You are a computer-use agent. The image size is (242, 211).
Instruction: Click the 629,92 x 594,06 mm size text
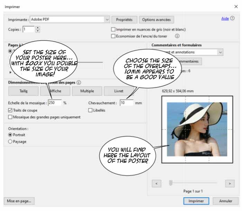(178, 91)
